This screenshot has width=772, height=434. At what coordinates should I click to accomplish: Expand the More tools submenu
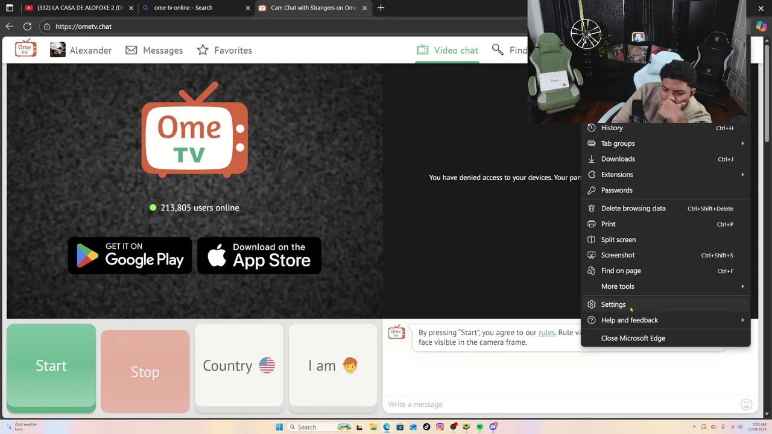click(x=666, y=287)
